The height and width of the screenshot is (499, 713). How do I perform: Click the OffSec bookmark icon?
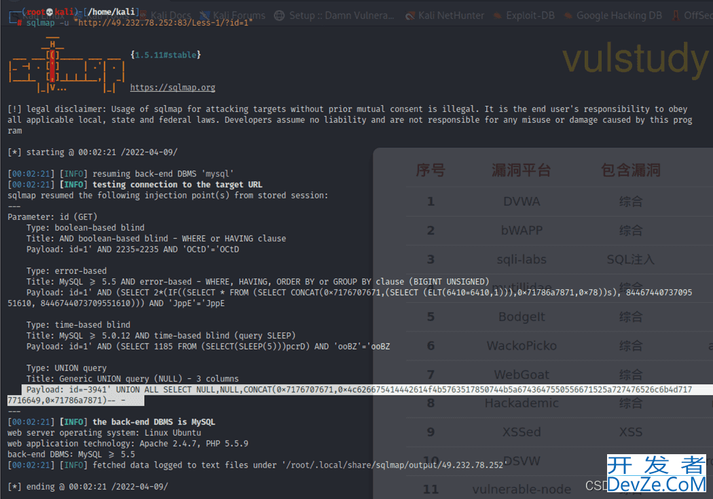tap(676, 16)
